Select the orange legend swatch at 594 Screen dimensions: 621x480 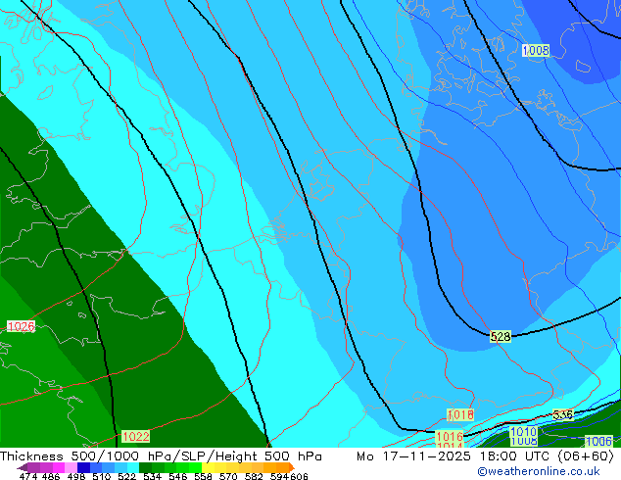[x=283, y=467]
